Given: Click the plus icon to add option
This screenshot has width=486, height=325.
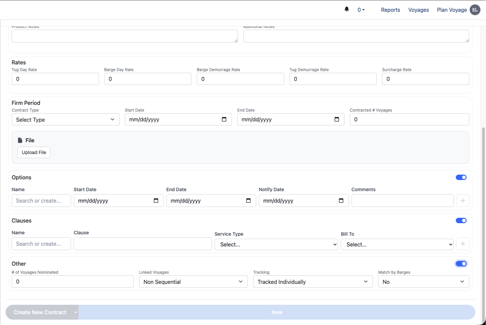Looking at the screenshot, I should coord(463,201).
